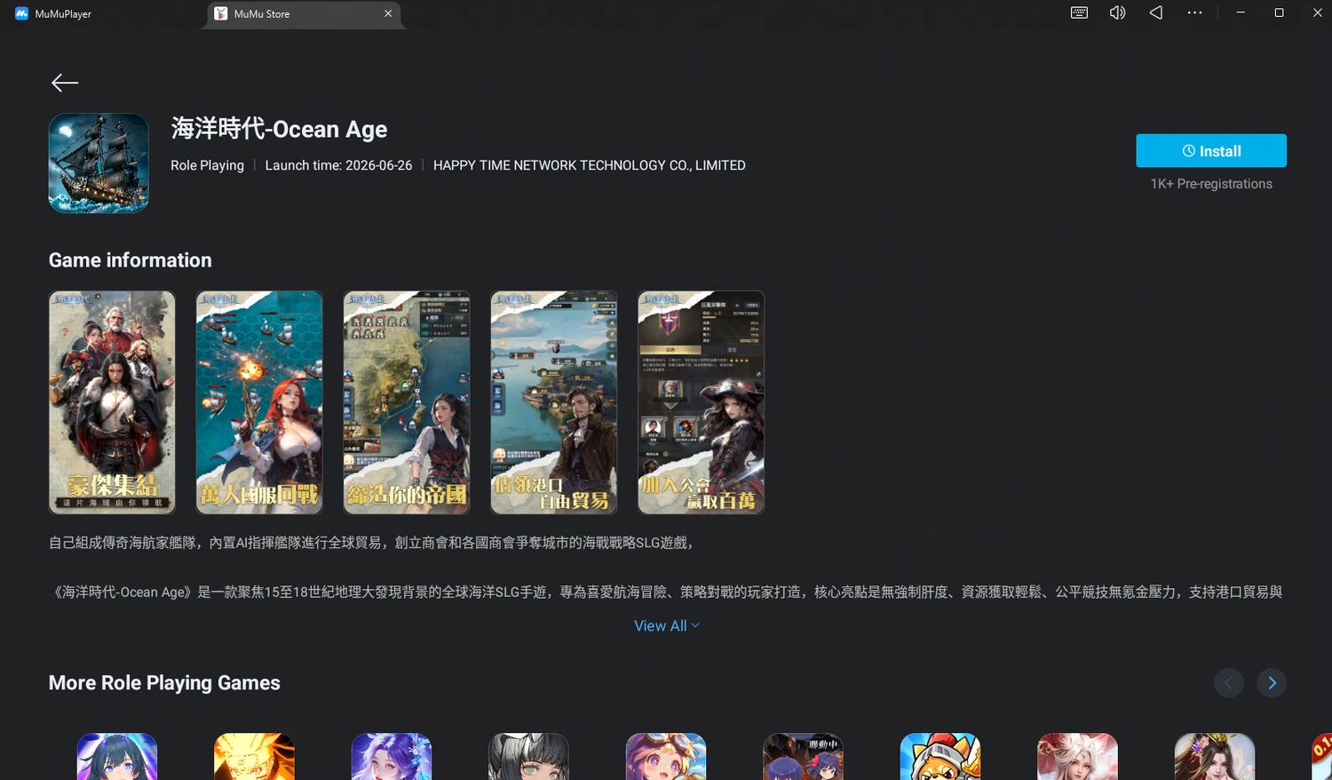This screenshot has width=1332, height=780.
Task: Expand description with View All
Action: (x=666, y=625)
